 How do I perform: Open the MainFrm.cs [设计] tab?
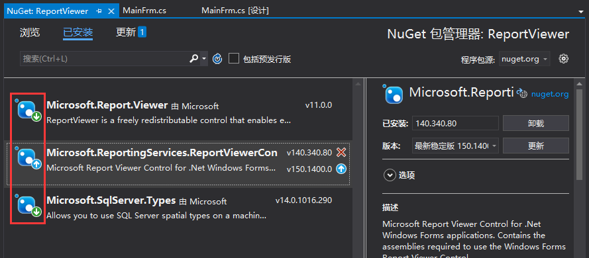click(235, 11)
